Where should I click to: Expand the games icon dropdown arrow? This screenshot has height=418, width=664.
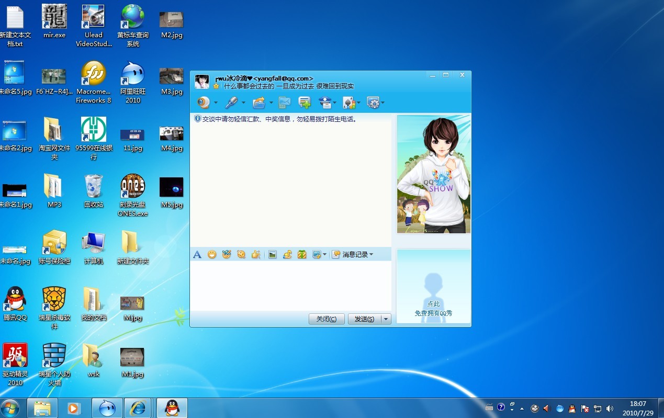(359, 103)
